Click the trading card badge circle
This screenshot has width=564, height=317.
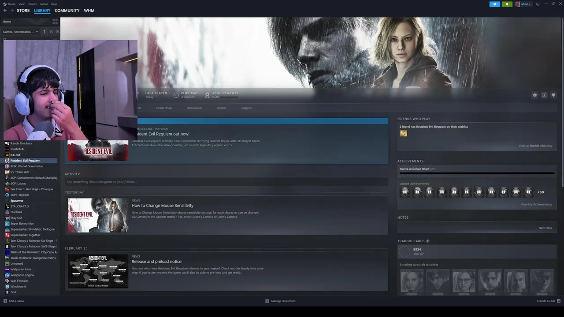point(404,251)
